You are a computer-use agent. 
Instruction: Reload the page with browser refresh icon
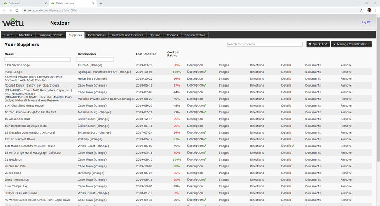coord(17,10)
